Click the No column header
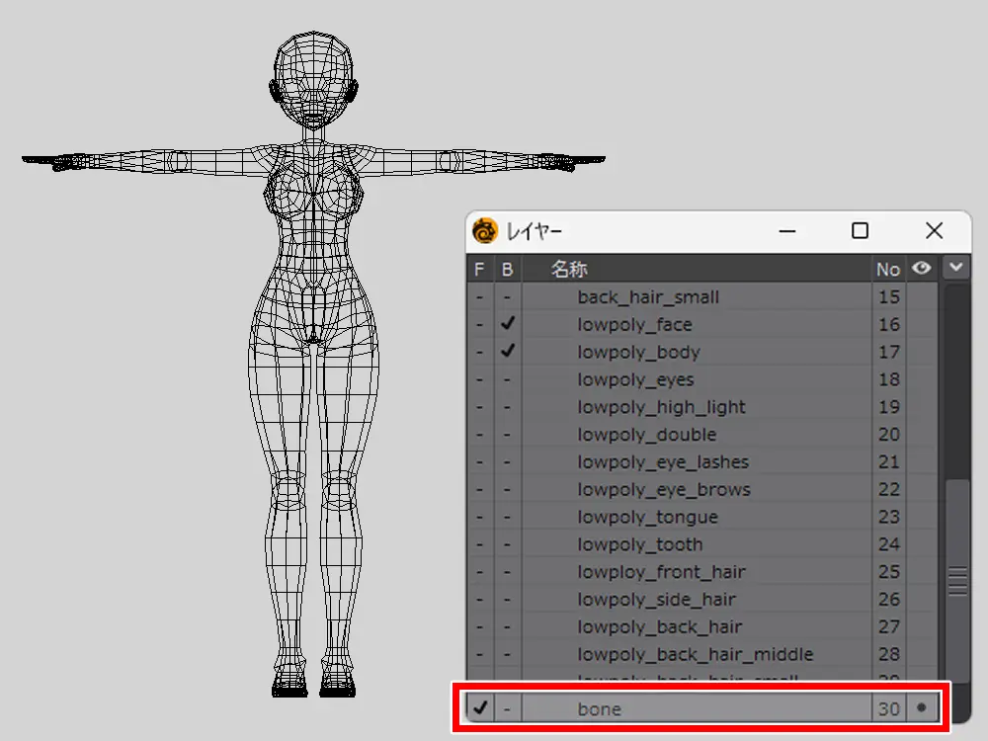This screenshot has width=988, height=741. [888, 269]
